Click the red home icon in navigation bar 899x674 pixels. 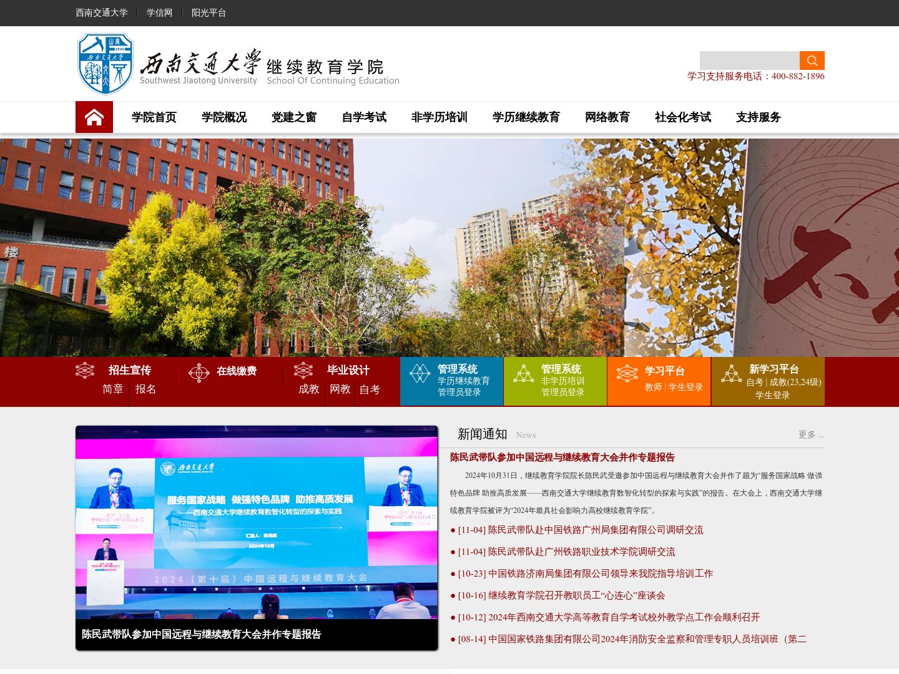[94, 117]
